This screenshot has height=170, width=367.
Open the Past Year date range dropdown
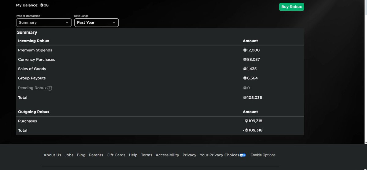pyautogui.click(x=96, y=23)
